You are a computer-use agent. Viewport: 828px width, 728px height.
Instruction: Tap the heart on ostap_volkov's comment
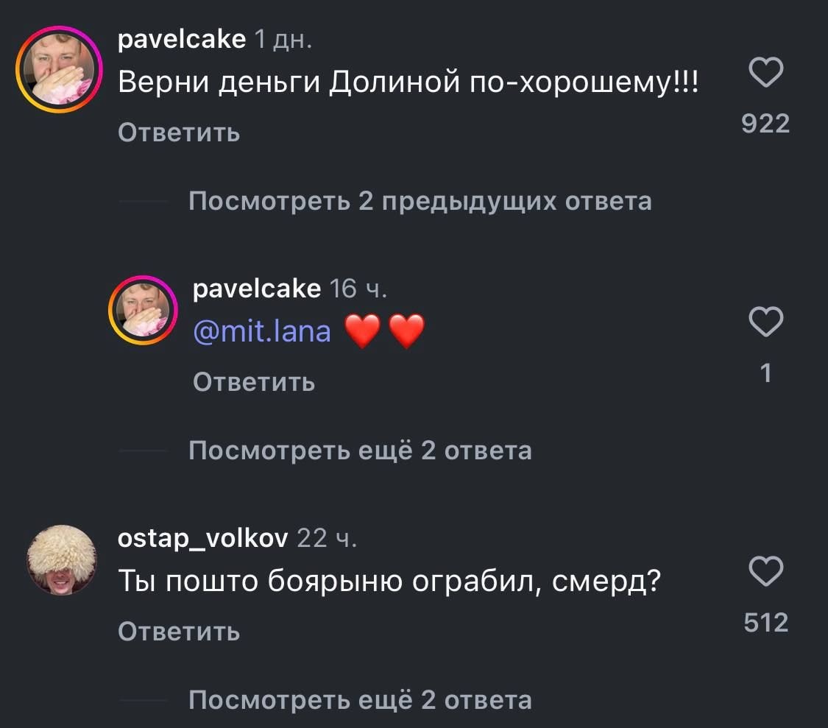click(x=765, y=572)
